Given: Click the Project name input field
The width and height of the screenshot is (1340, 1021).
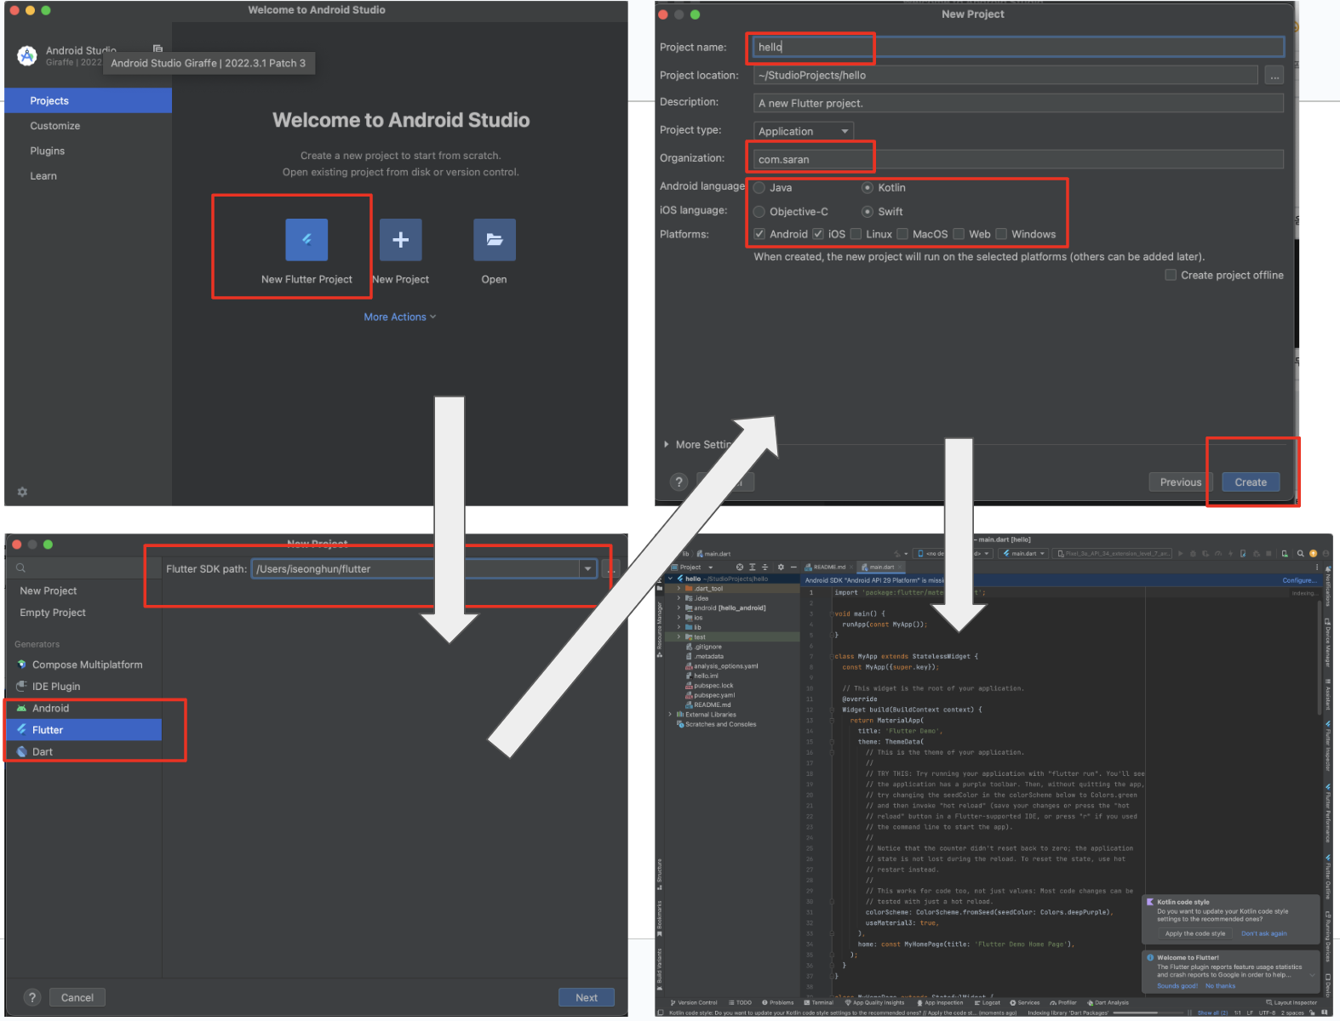Looking at the screenshot, I should [1019, 47].
